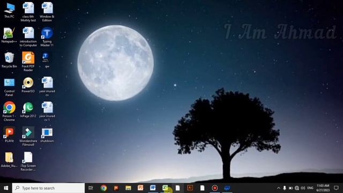Open Adobe Illustrator from the taskbar
Screen dimensions: 343x193
pyautogui.click(x=190, y=188)
